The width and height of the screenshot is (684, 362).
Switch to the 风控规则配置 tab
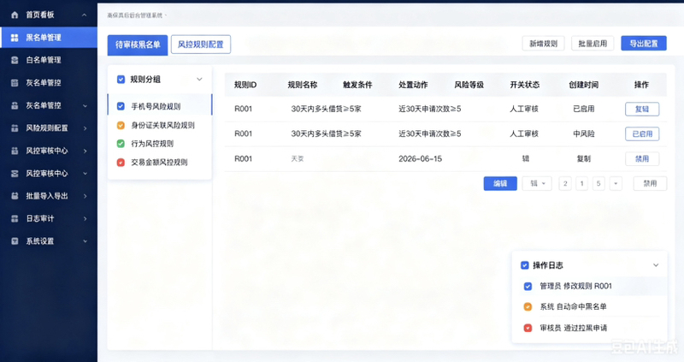(x=201, y=45)
